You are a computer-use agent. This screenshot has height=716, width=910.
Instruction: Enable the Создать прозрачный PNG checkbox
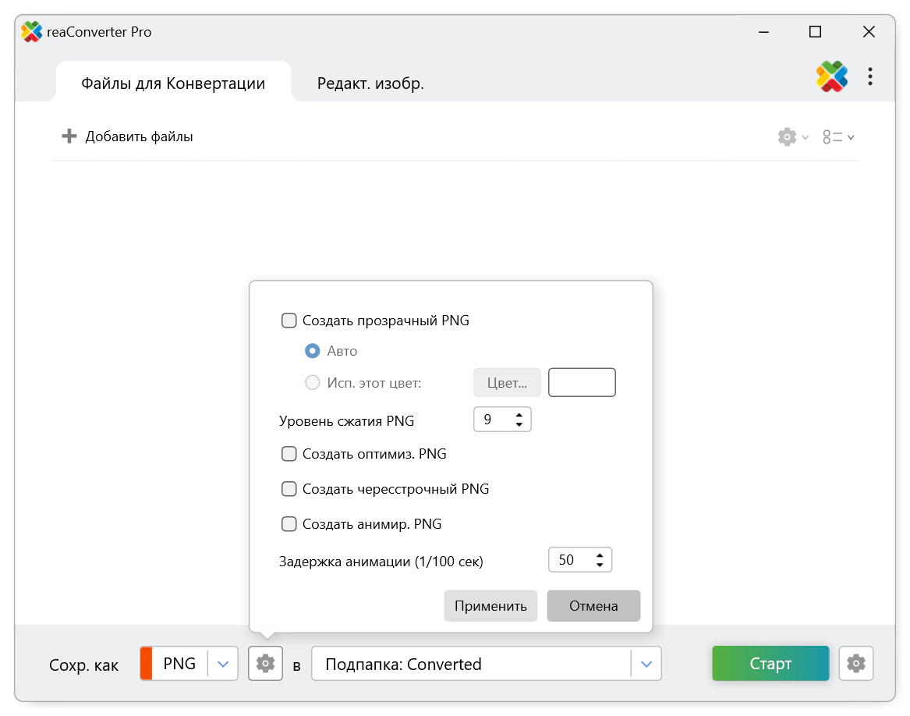(x=289, y=321)
